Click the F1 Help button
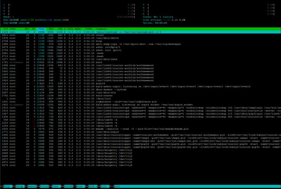This screenshot has width=281, height=189. click(6, 186)
